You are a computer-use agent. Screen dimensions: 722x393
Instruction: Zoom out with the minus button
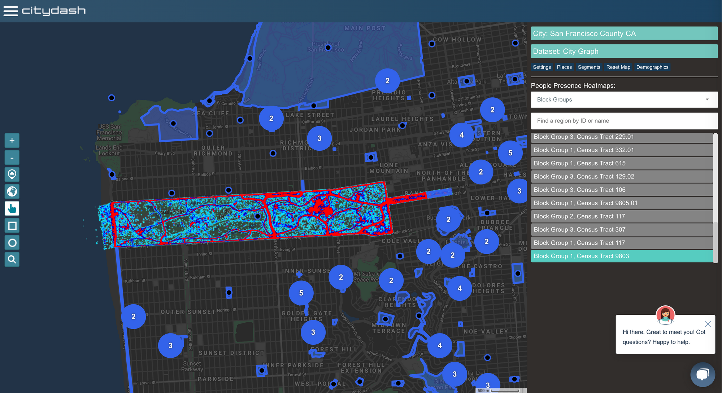click(x=12, y=158)
